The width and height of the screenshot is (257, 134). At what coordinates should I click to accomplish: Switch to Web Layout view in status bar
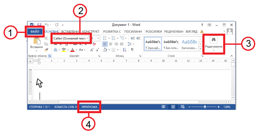coord(183,107)
